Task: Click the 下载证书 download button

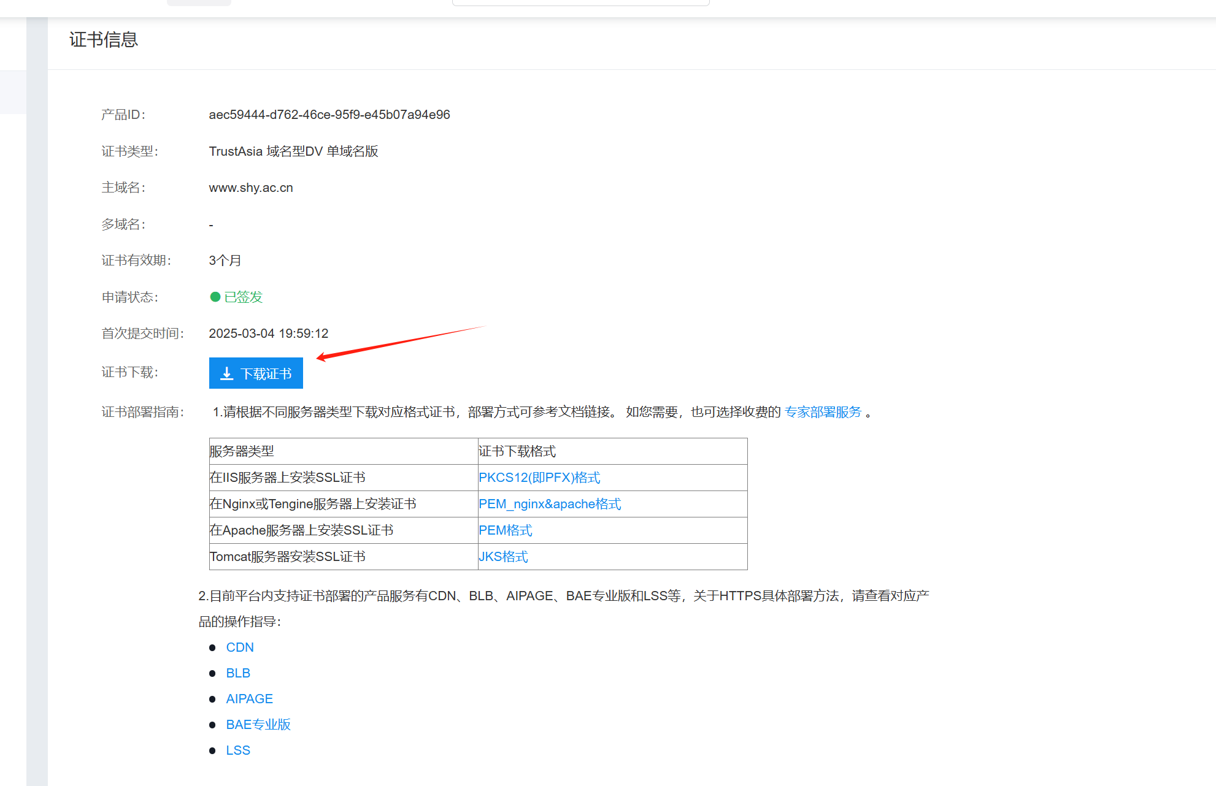Action: point(256,373)
